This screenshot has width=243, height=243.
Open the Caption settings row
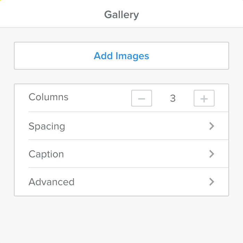[x=121, y=154]
